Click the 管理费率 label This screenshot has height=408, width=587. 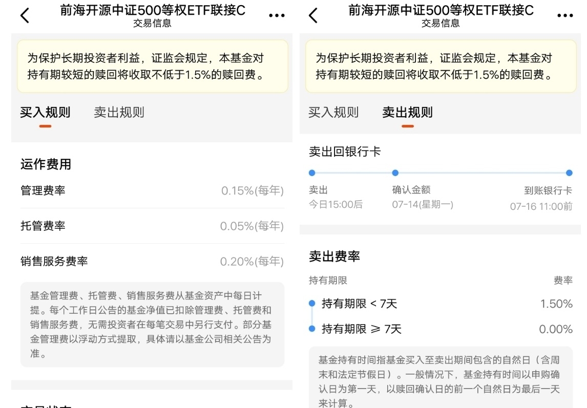43,190
